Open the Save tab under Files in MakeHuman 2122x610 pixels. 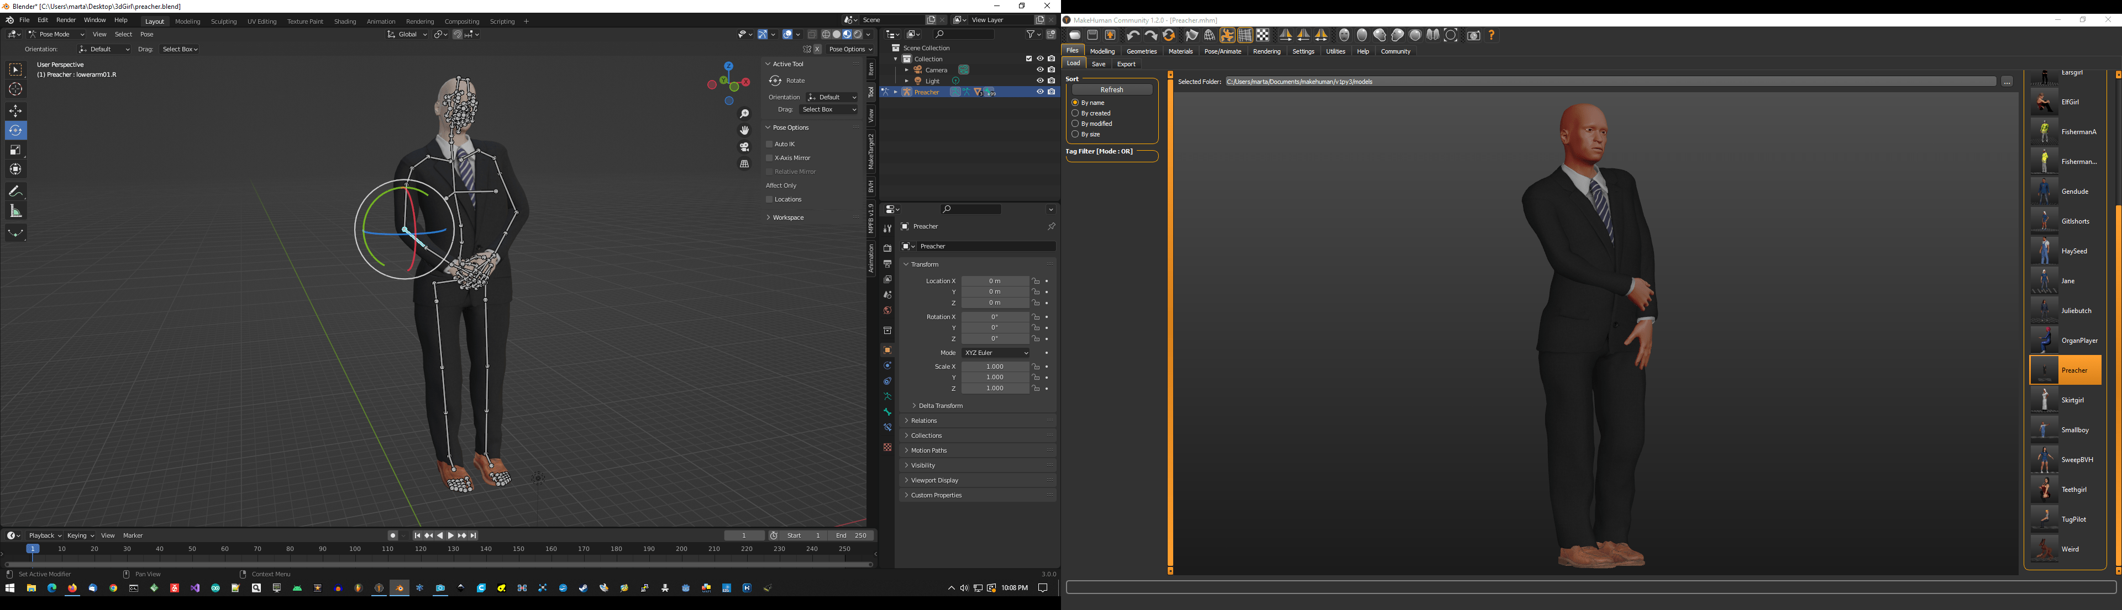click(x=1098, y=63)
